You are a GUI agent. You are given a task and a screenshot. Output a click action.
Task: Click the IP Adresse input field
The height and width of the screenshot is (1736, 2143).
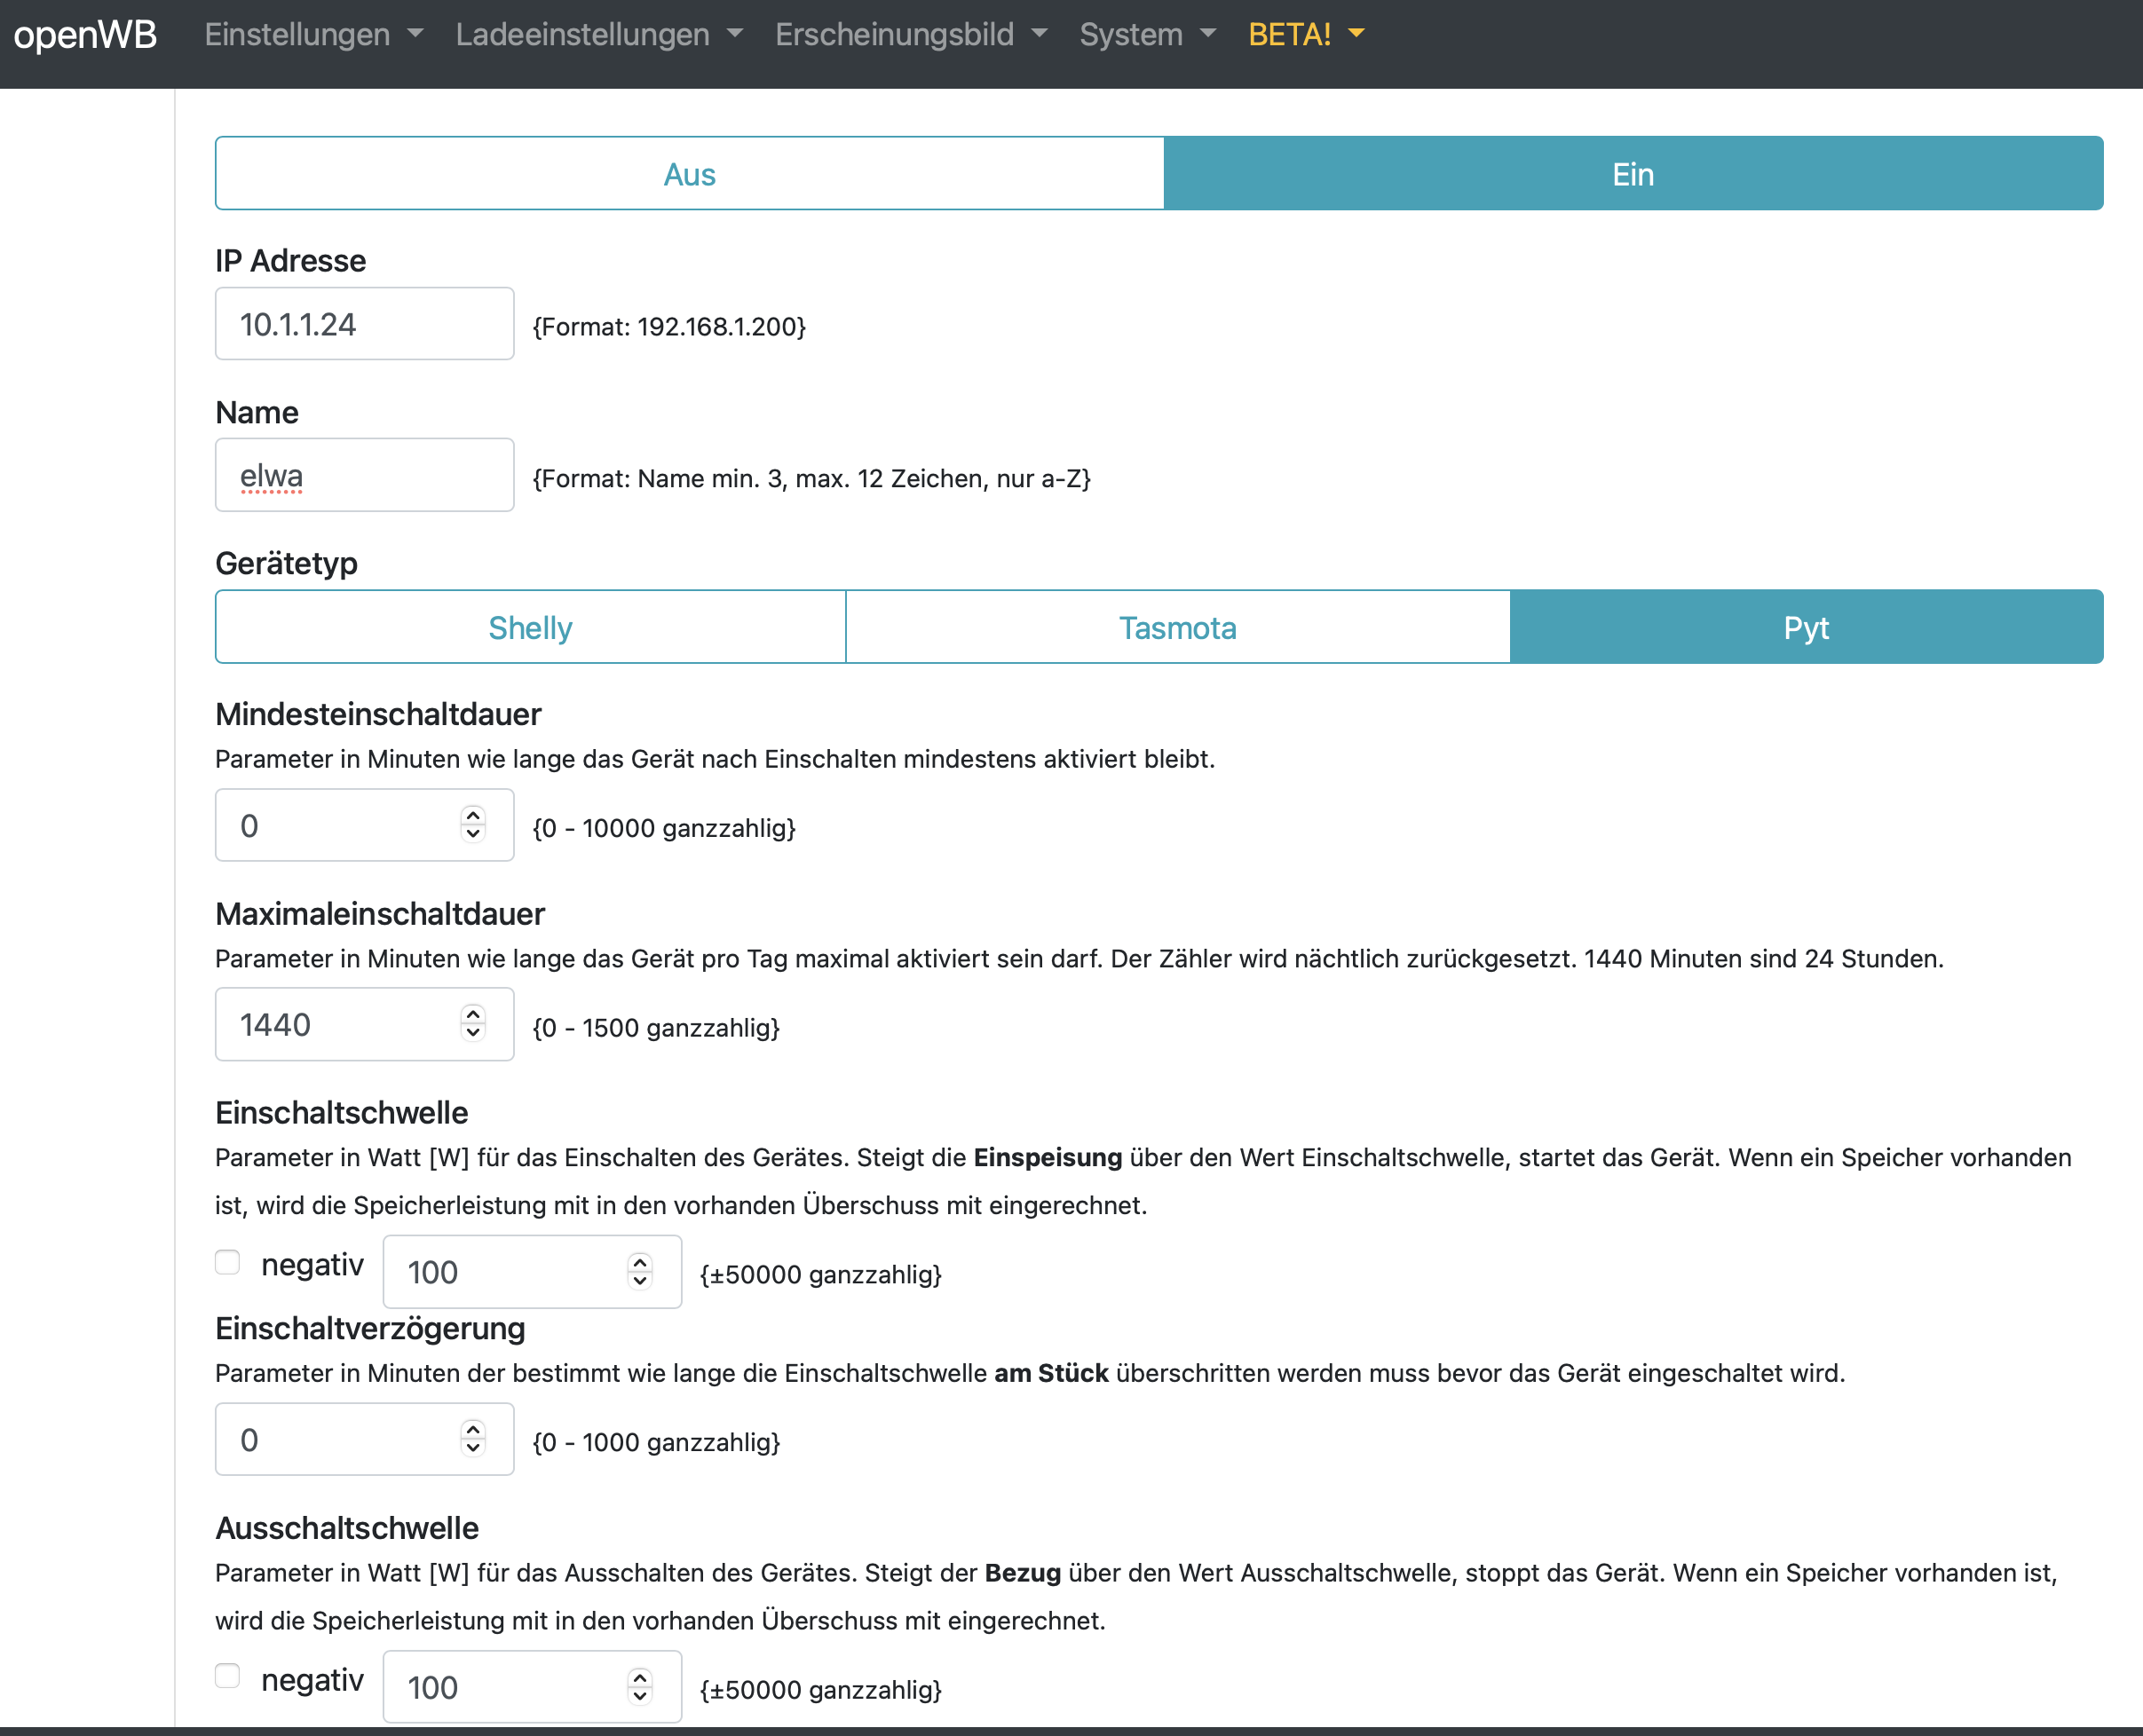364,324
